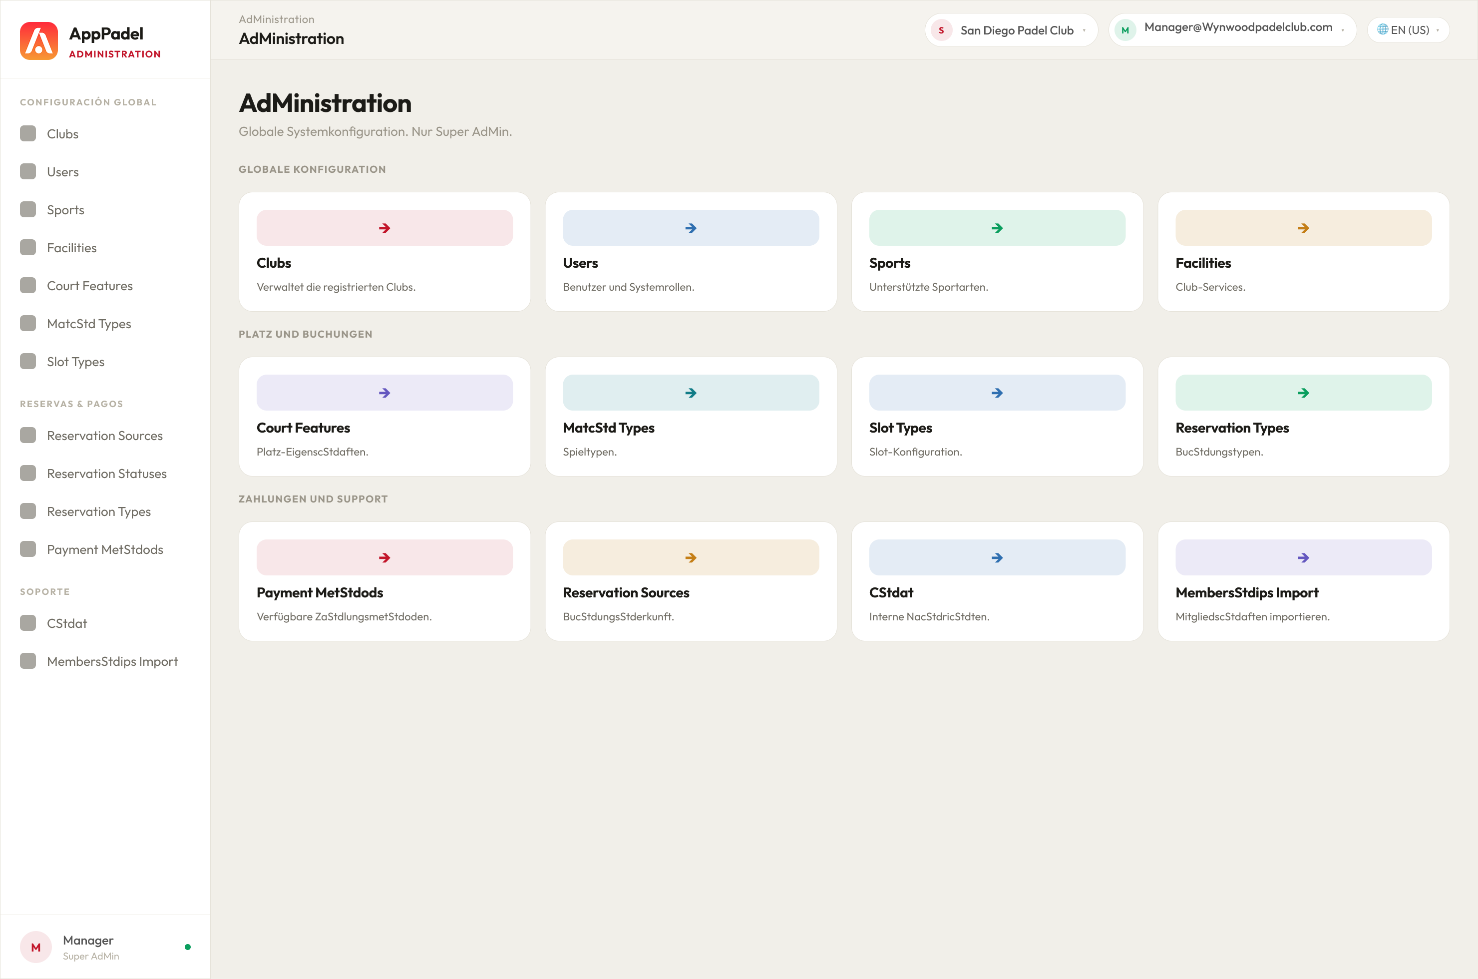This screenshot has width=1478, height=979.
Task: Click the red arrow on the Clubs card
Action: (x=384, y=228)
